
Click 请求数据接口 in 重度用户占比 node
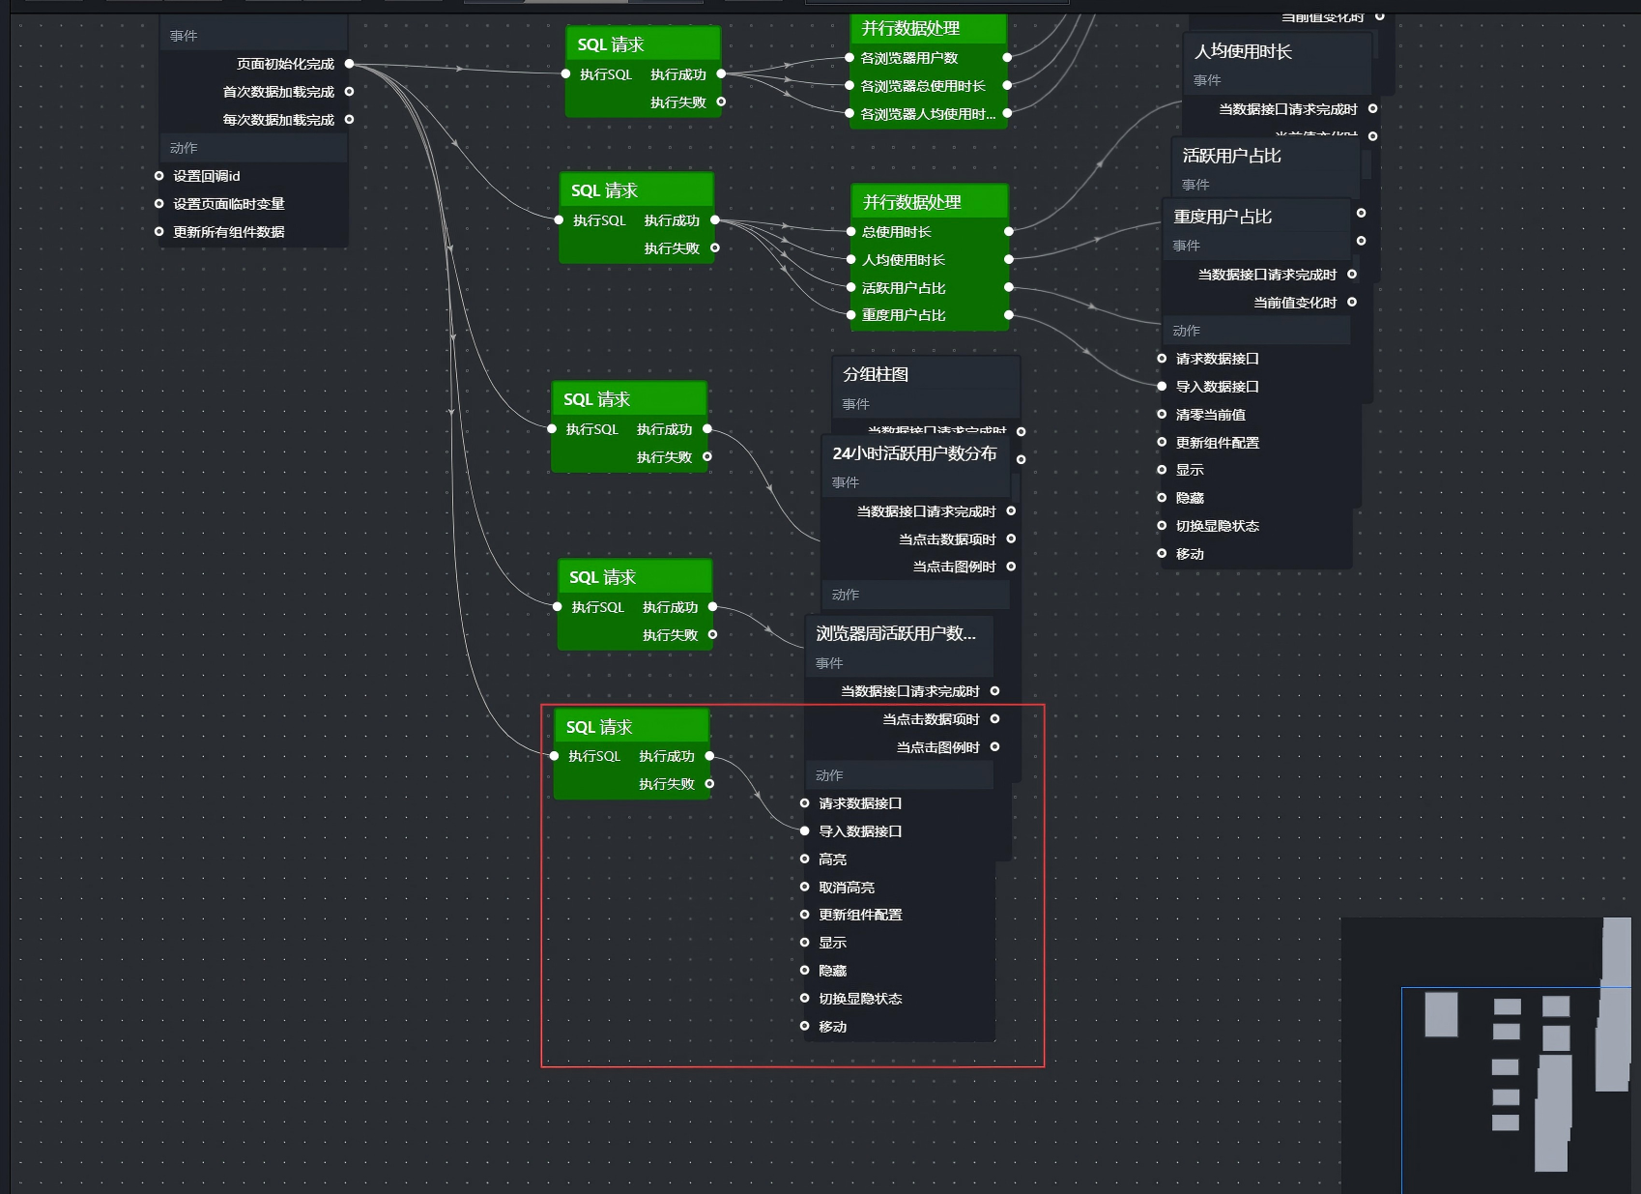[x=1217, y=359]
